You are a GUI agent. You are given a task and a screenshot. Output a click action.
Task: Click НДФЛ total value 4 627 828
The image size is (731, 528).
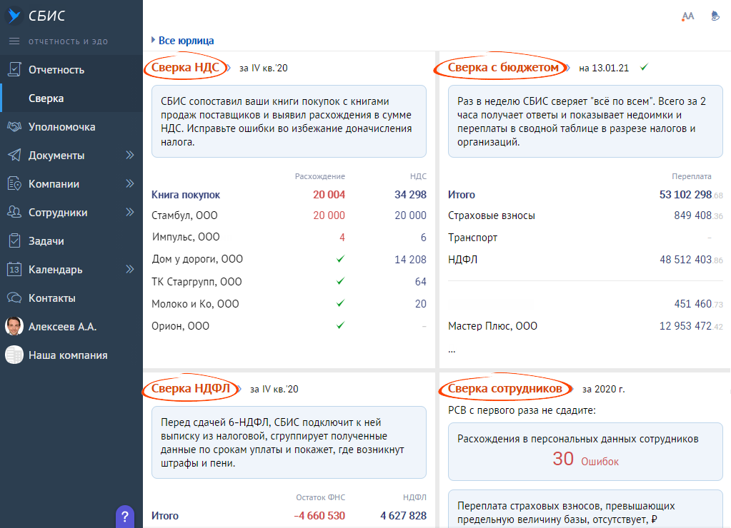[x=403, y=515]
